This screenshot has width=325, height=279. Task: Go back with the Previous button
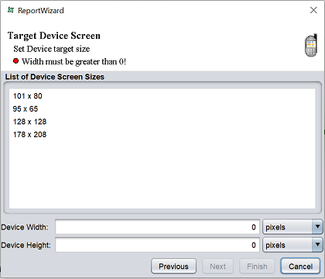[173, 267]
